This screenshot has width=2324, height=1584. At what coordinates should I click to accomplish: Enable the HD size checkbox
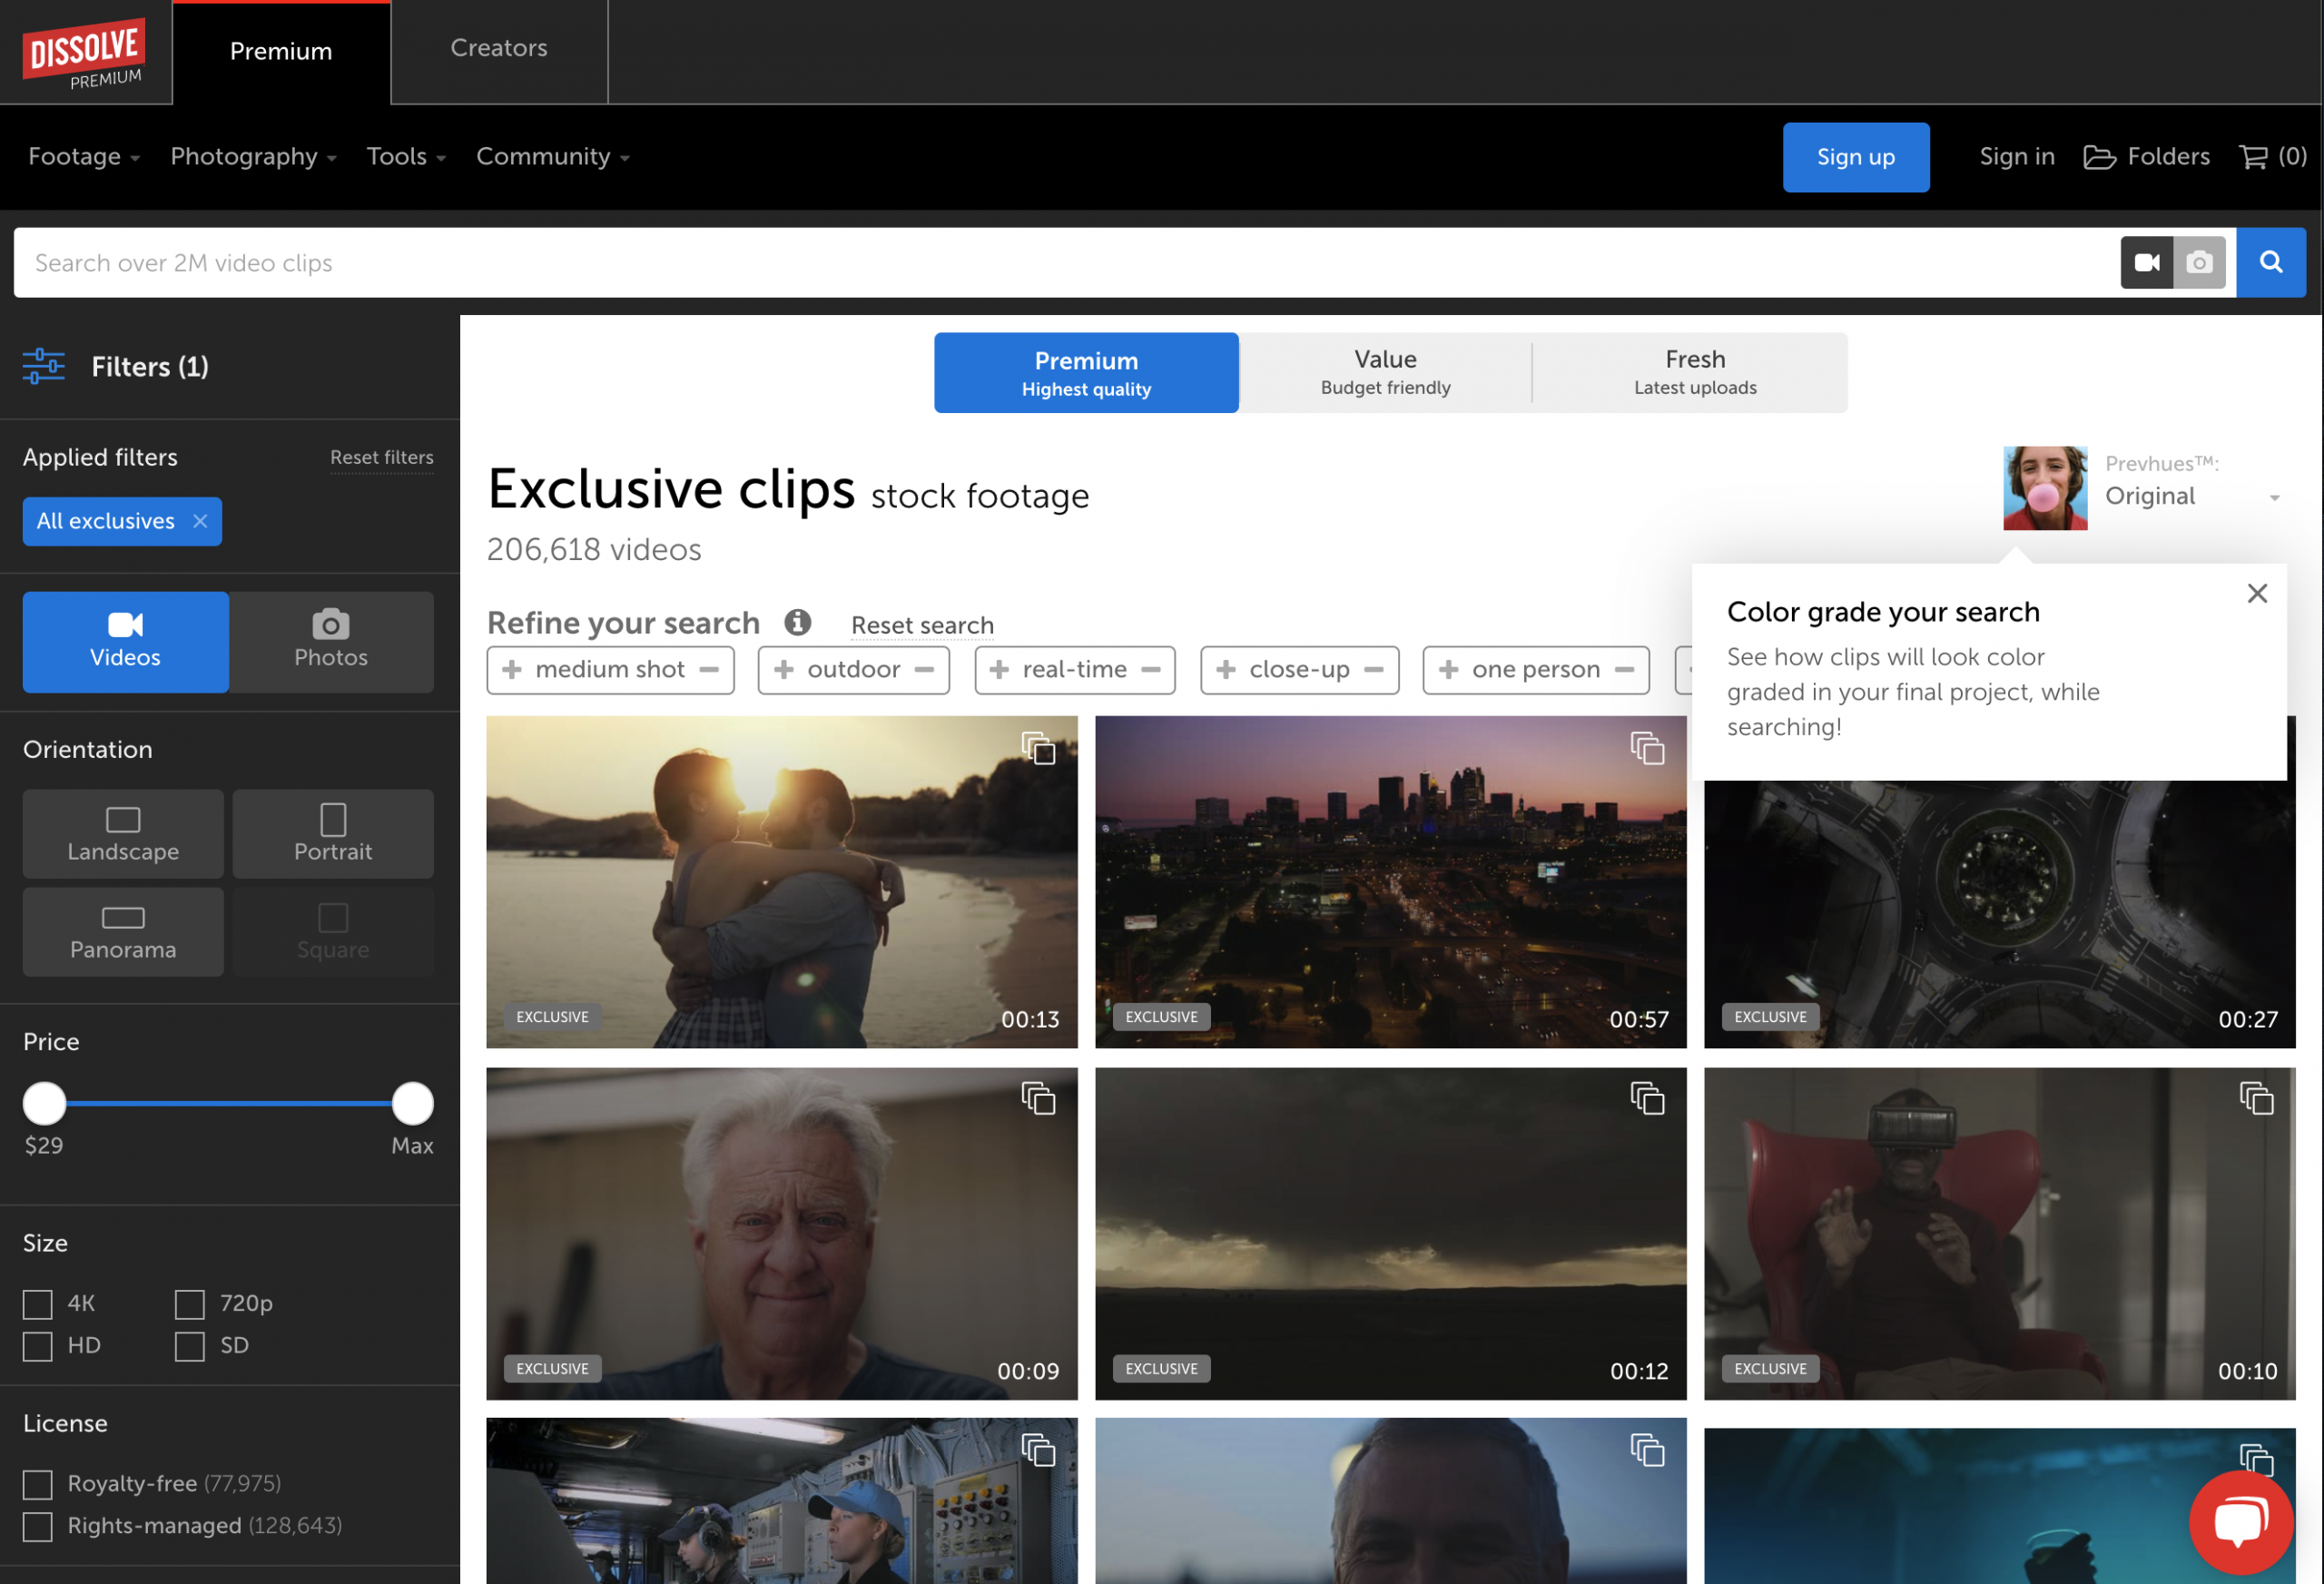(x=37, y=1345)
